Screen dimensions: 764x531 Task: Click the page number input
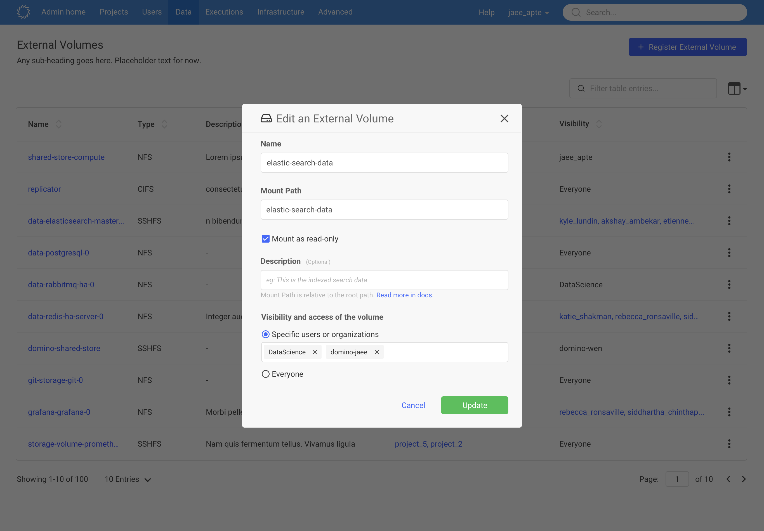[677, 479]
